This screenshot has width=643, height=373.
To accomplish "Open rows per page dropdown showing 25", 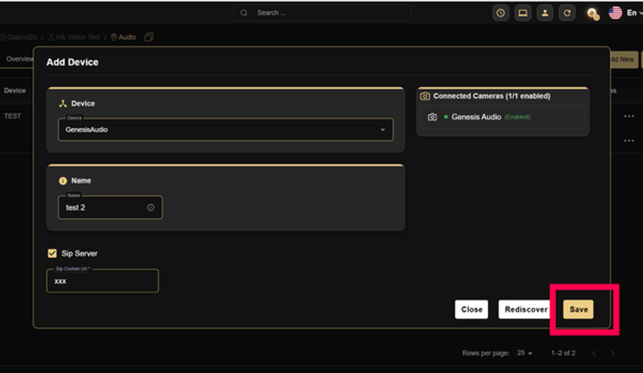I will (x=525, y=353).
